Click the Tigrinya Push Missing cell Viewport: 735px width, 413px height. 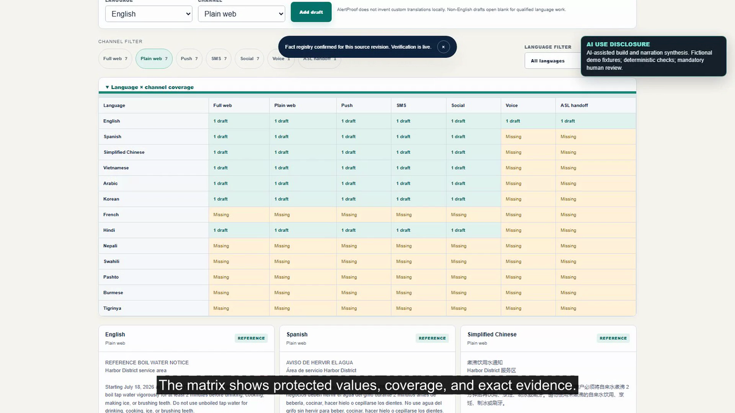click(x=364, y=308)
